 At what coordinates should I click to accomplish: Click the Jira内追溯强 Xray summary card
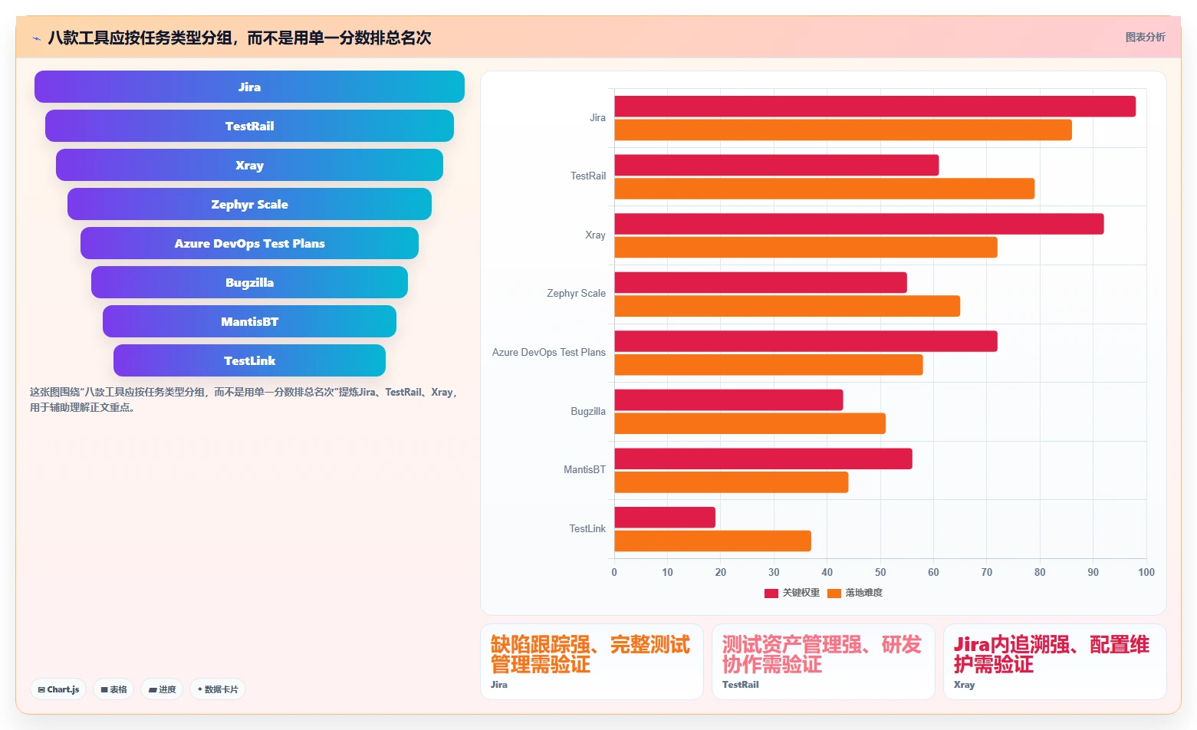pos(1054,662)
